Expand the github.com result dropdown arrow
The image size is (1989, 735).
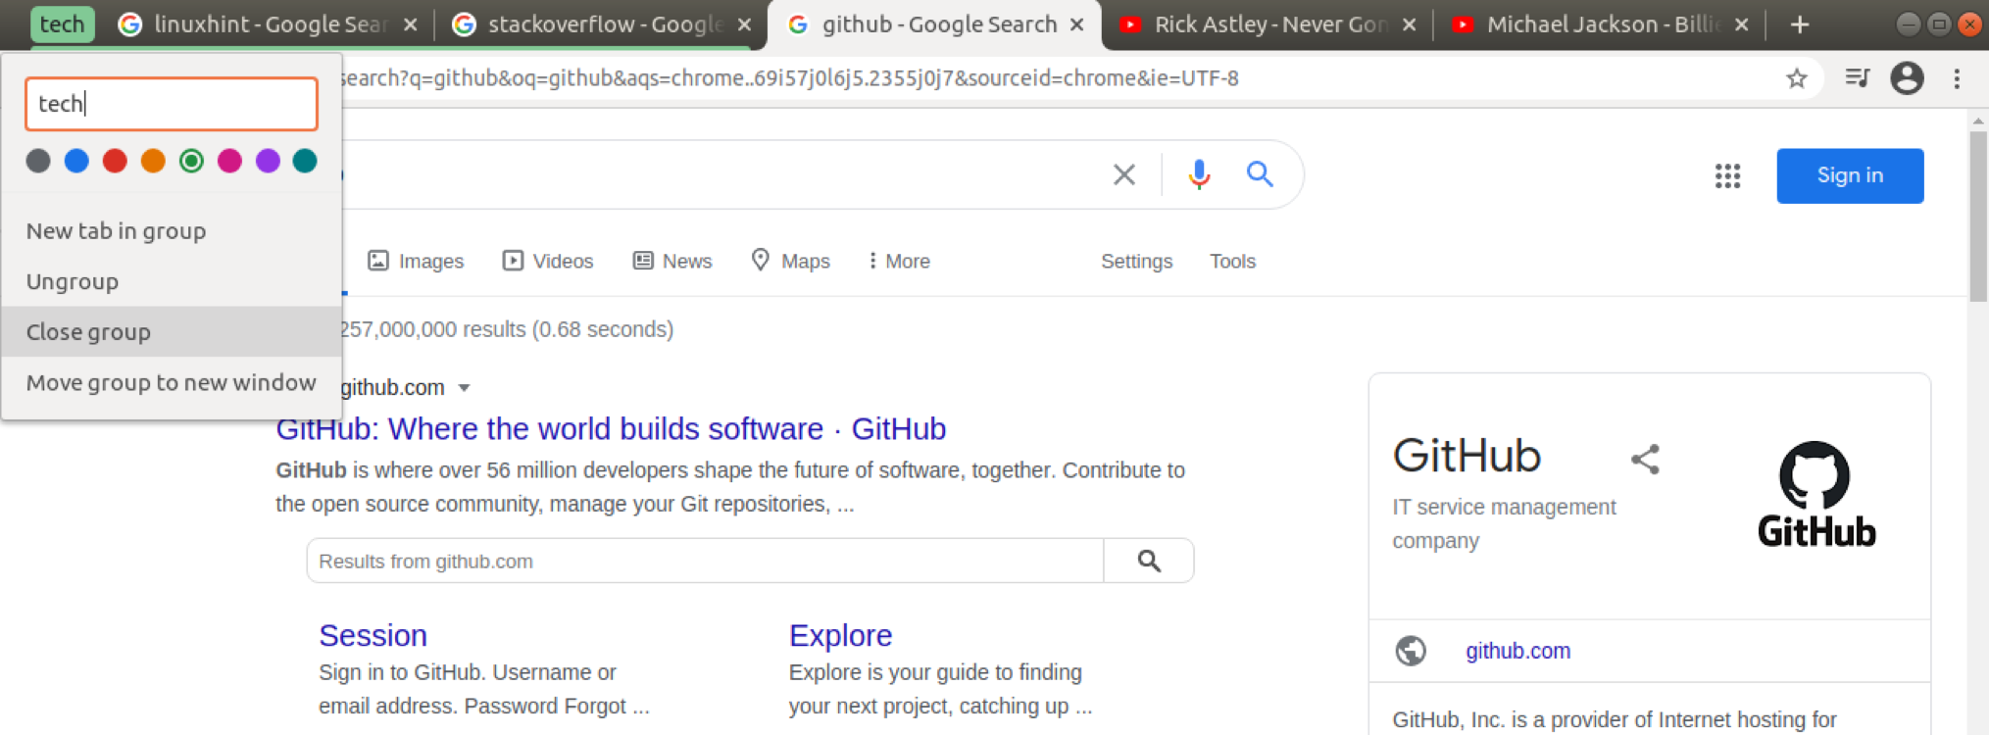[x=465, y=388]
